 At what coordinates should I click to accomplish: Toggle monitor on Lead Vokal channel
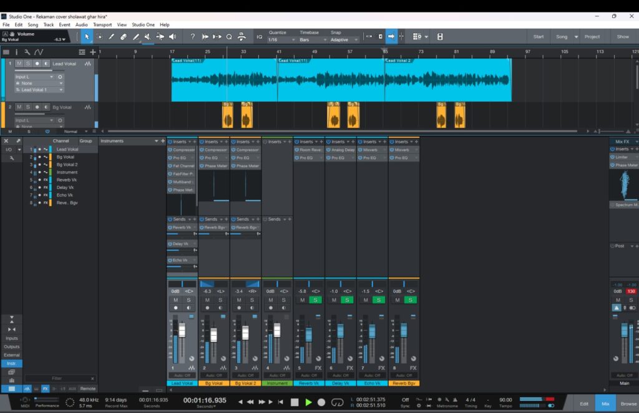tap(188, 308)
